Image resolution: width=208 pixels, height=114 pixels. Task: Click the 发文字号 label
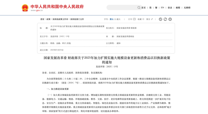pos(44,36)
